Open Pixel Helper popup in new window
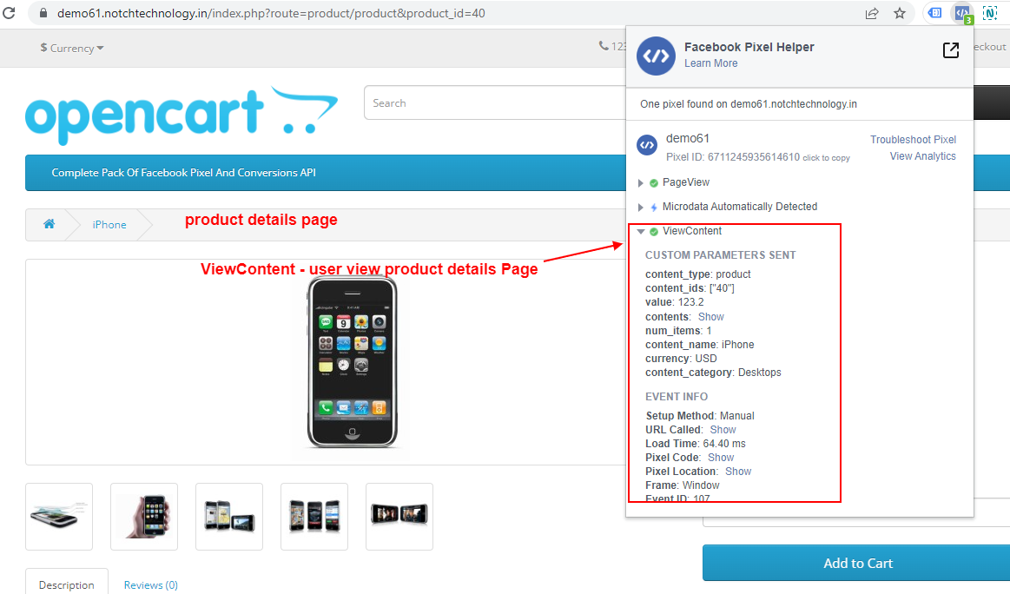Viewport: 1010px width, 594px height. tap(951, 50)
